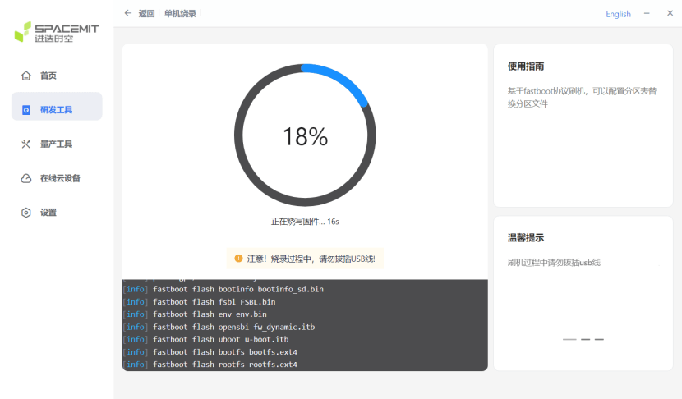Screen dimensions: 682x399
Task: Click the cloud icon for 在线云设备
Action: click(26, 178)
